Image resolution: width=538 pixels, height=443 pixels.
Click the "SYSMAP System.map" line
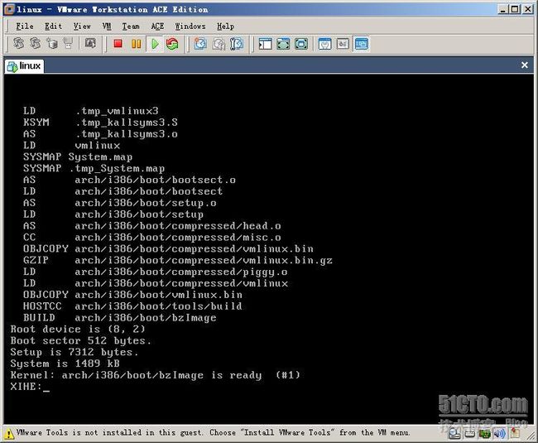point(78,157)
